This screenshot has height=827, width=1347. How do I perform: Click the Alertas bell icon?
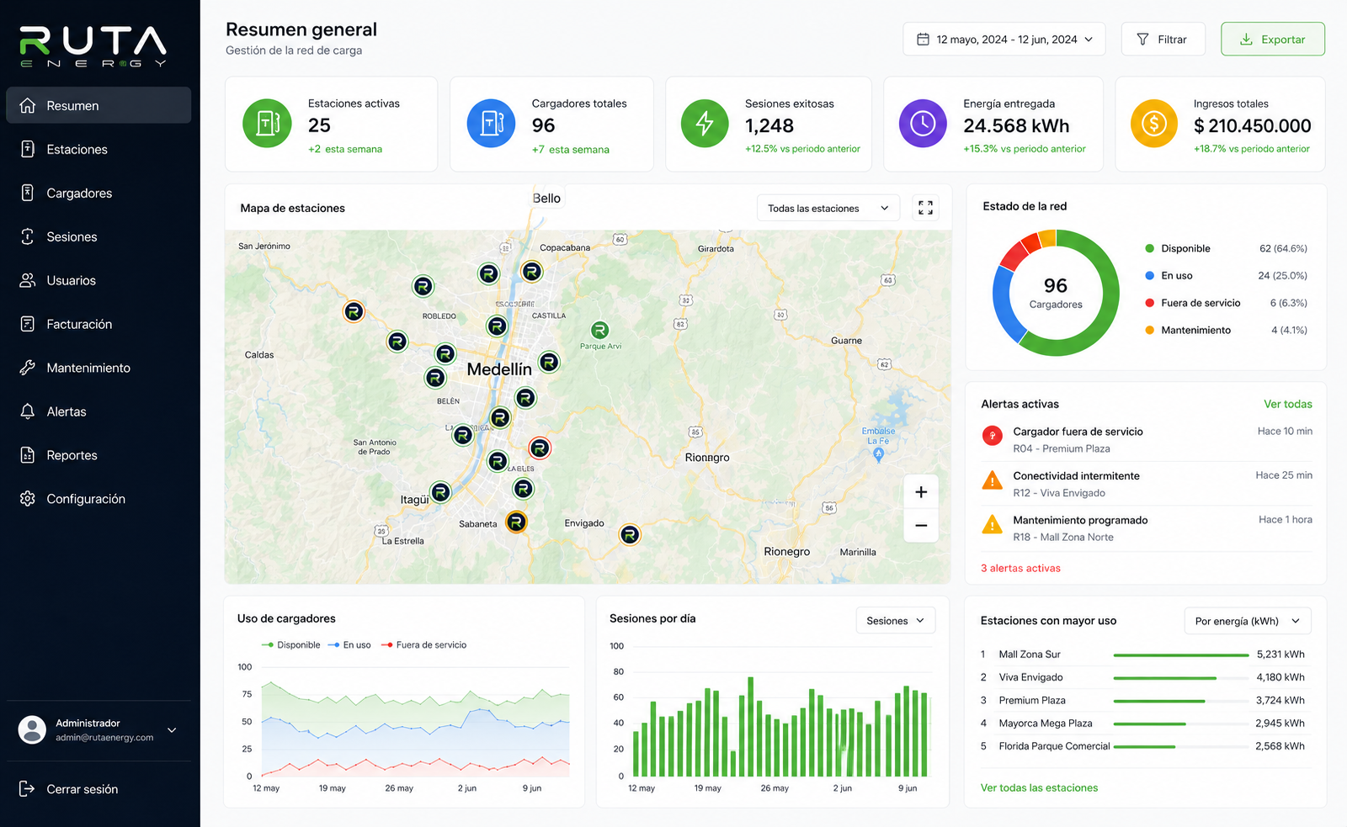pyautogui.click(x=28, y=411)
